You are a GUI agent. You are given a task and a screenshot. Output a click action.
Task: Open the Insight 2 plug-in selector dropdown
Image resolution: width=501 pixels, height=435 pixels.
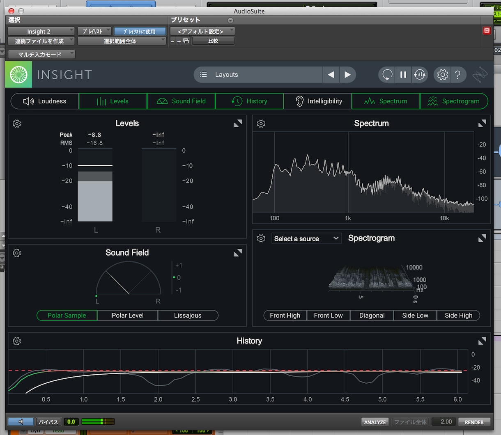pyautogui.click(x=41, y=31)
